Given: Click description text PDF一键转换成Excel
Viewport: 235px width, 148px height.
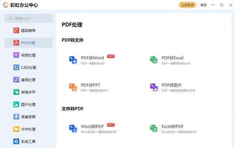Looking at the screenshot, I should click(176, 63).
